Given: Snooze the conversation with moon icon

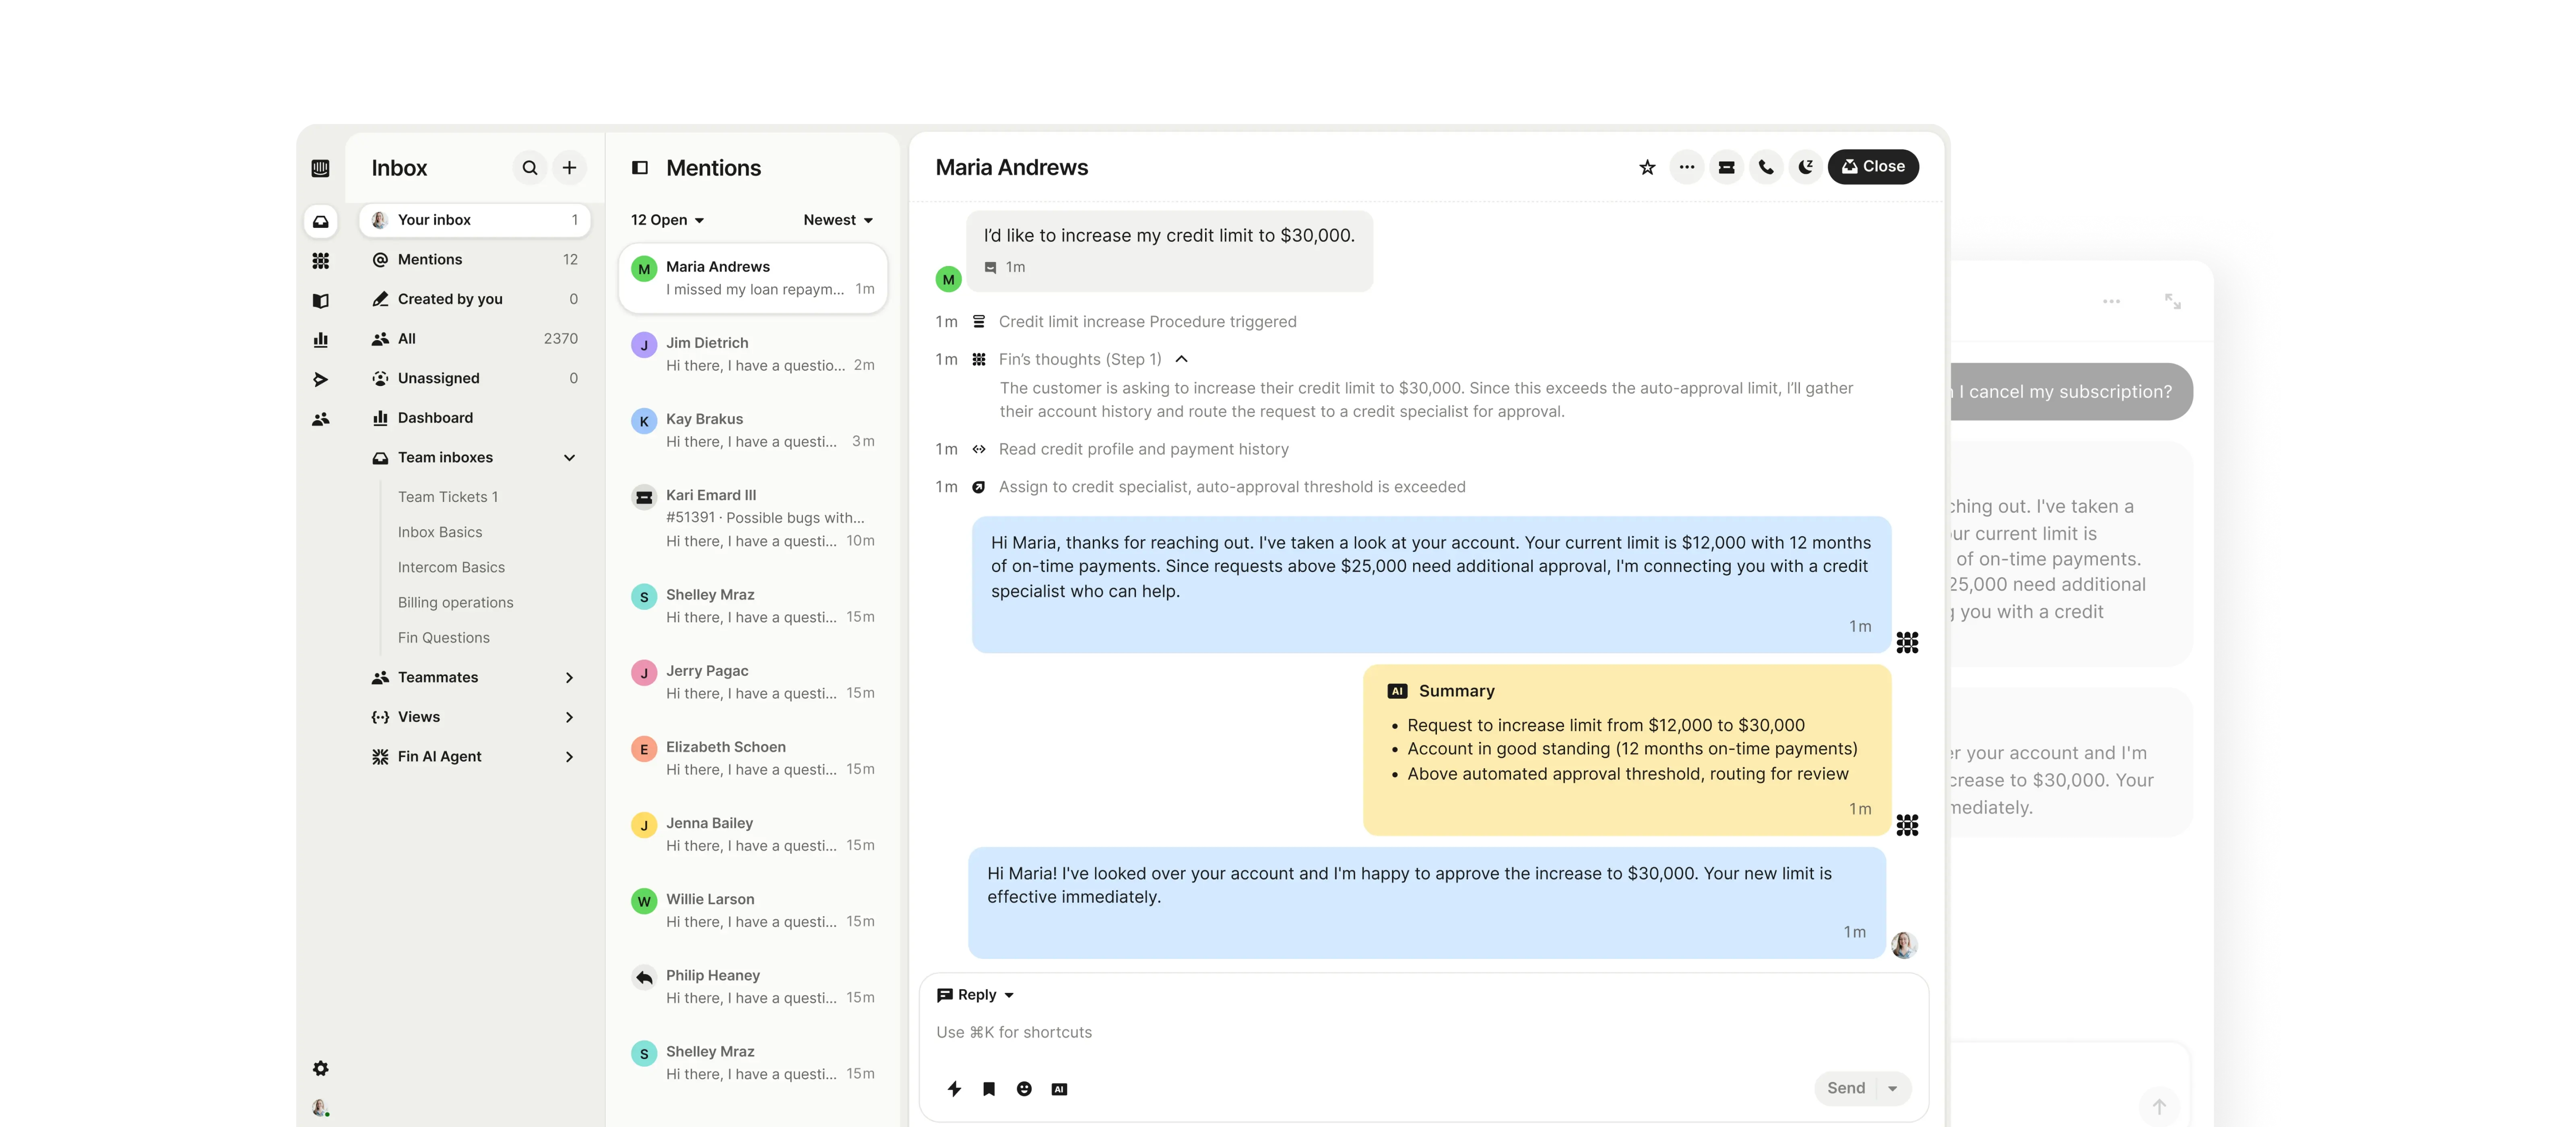Looking at the screenshot, I should pyautogui.click(x=1805, y=167).
